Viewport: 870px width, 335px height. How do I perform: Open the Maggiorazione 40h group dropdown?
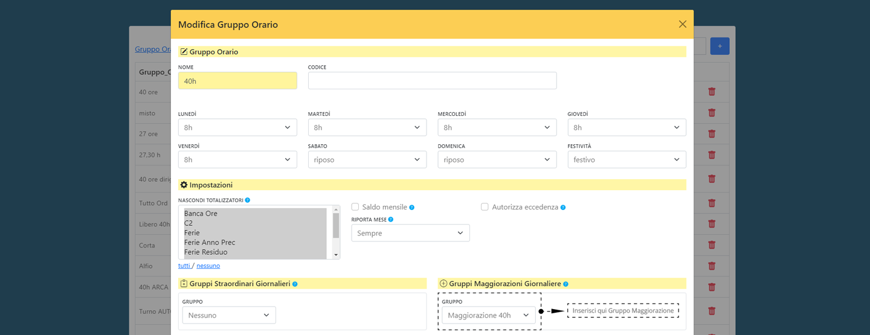pos(489,315)
